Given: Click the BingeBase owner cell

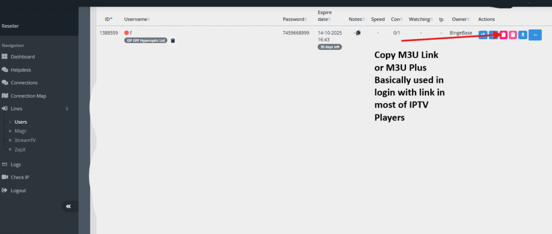Looking at the screenshot, I should (x=461, y=33).
